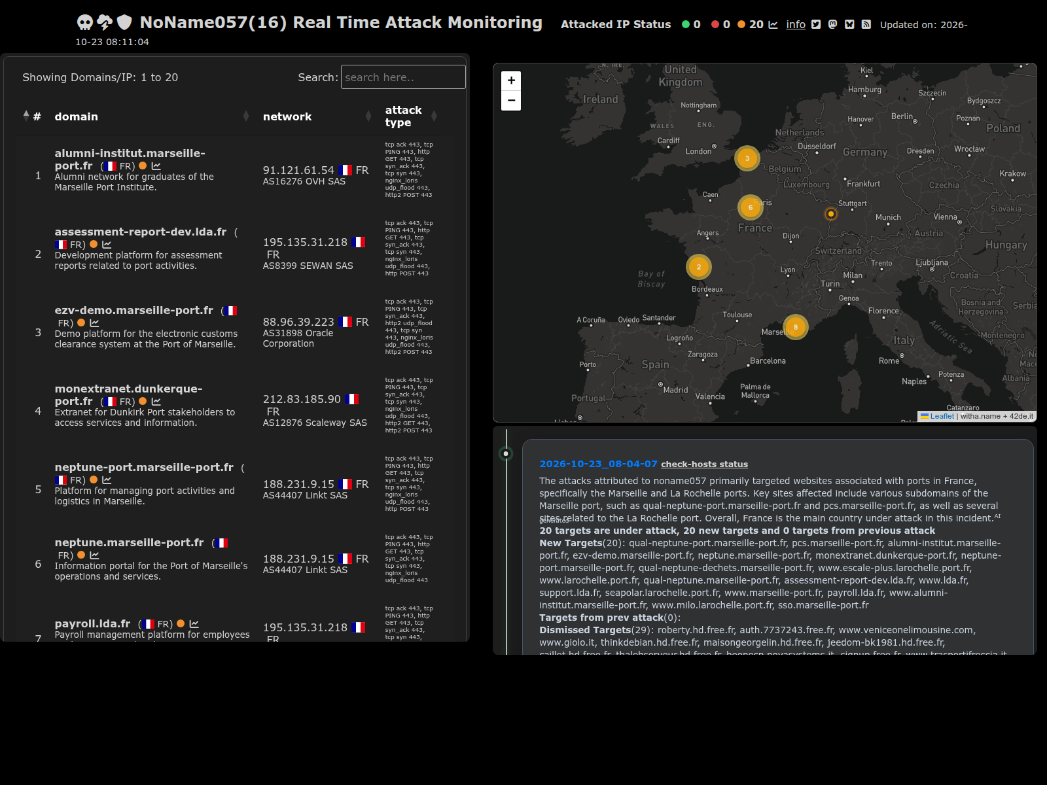
Task: Click the IP address 88.96.39.223
Action: [298, 322]
